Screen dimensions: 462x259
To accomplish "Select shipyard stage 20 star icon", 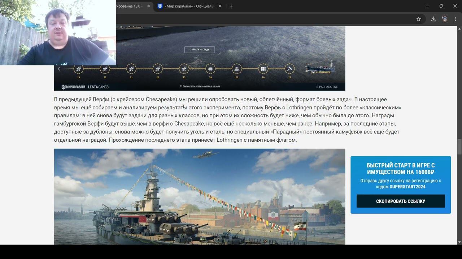I will [x=105, y=69].
